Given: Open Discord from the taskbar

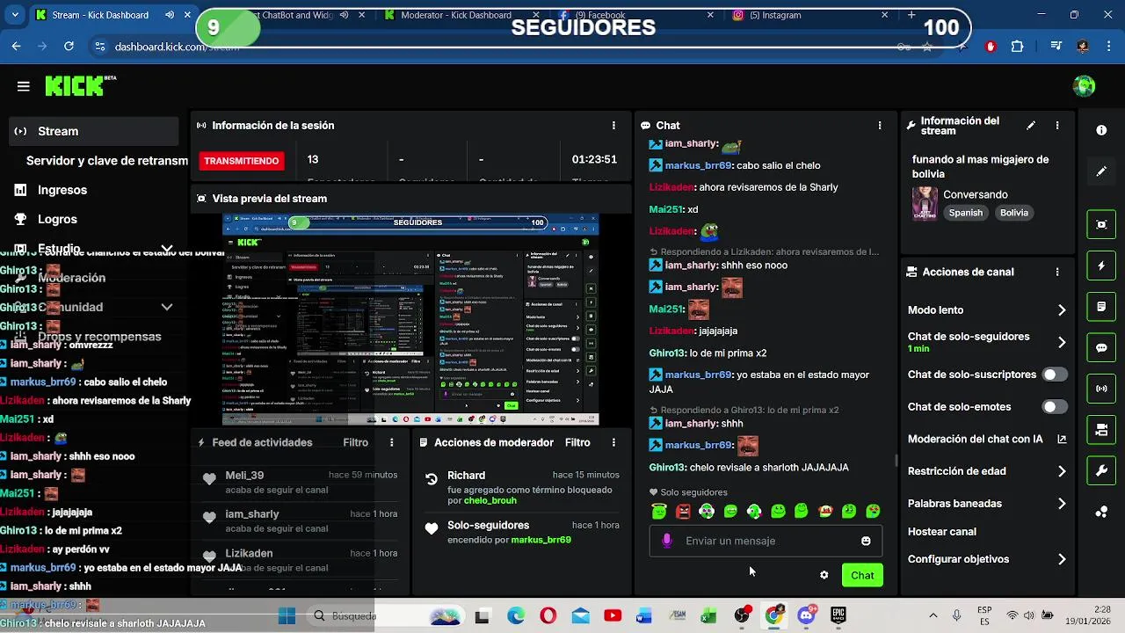Looking at the screenshot, I should tap(806, 616).
